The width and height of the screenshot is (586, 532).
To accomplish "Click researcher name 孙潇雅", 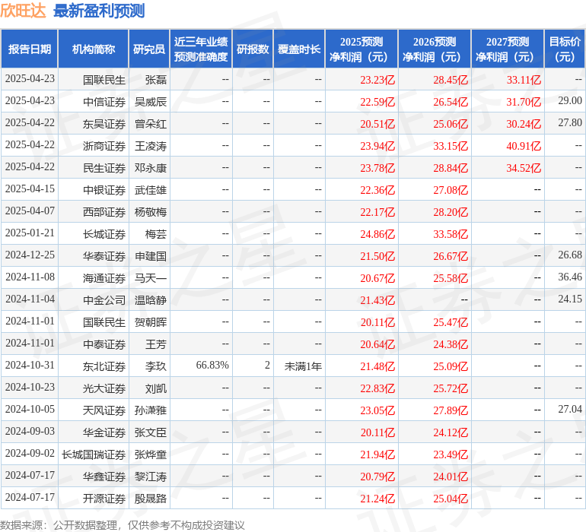I will coord(151,410).
